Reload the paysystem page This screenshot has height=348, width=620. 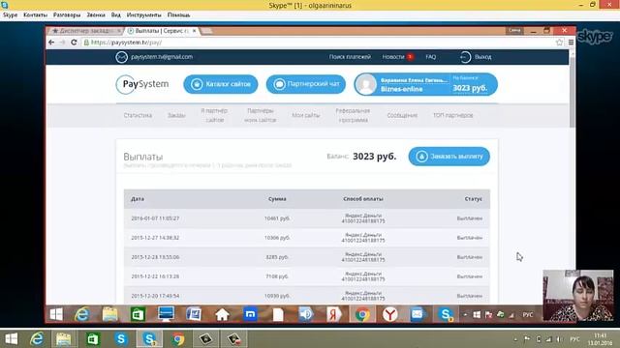(74, 43)
